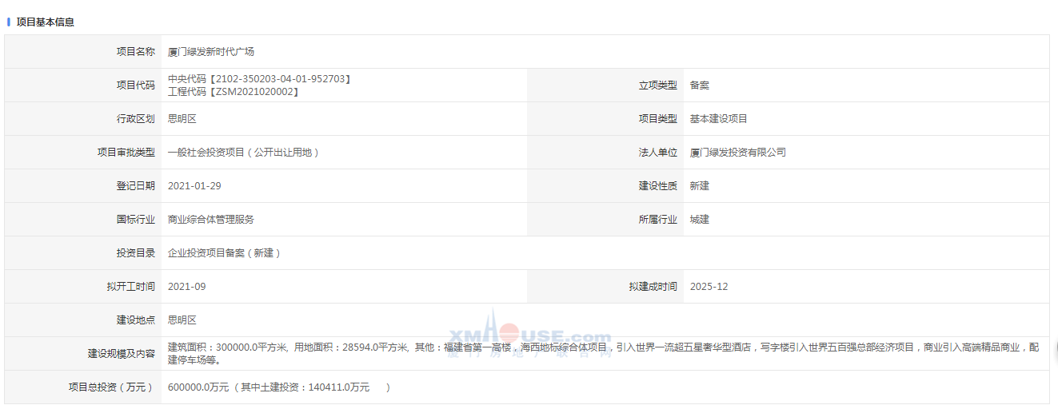This screenshot has height=413, width=1058.
Task: Select the 建设规模及内容 label
Action: coord(122,353)
